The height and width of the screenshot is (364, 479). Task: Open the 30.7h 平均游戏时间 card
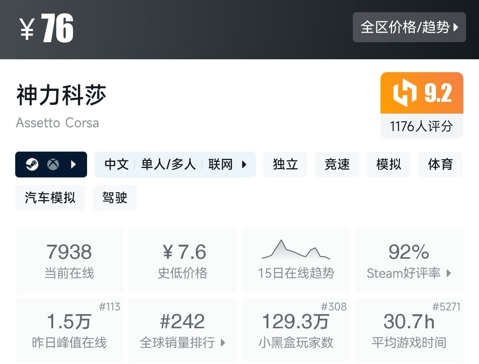(x=409, y=331)
